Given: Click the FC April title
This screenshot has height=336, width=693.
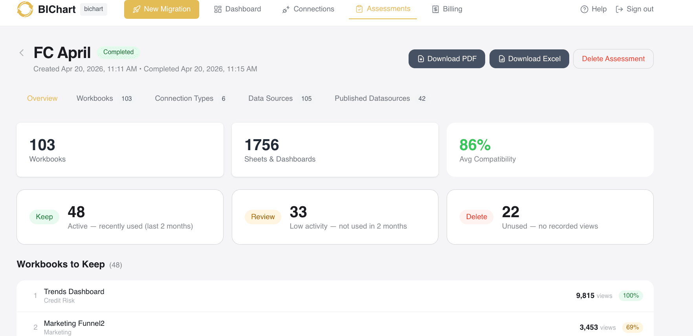Looking at the screenshot, I should click(x=62, y=53).
